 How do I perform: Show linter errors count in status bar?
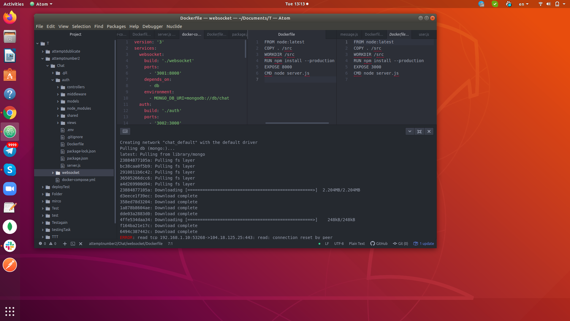(42, 244)
